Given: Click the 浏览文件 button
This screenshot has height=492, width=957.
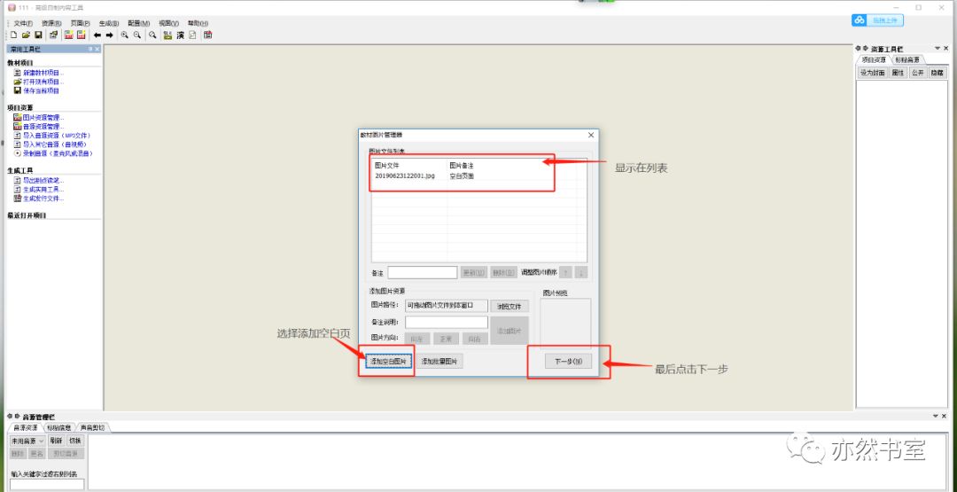Looking at the screenshot, I should (x=509, y=306).
